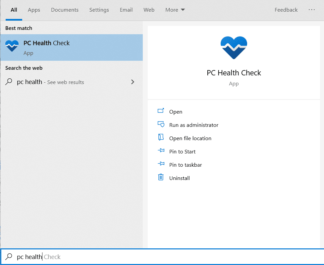Screen dimensions: 324x265
Task: Open the More filters dropdown
Action: click(175, 10)
